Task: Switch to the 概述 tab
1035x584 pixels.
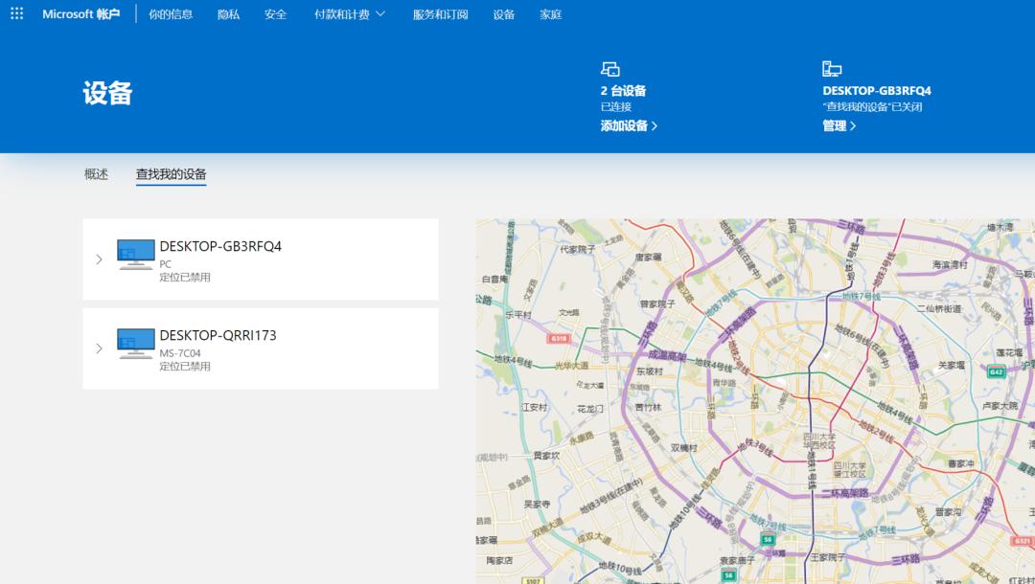Action: tap(96, 173)
